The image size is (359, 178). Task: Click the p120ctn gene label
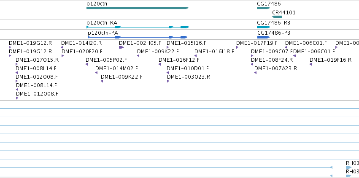click(97, 4)
